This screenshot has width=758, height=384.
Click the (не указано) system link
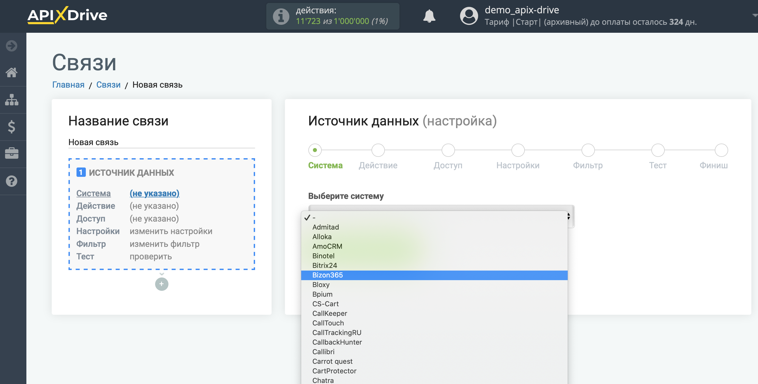pyautogui.click(x=155, y=193)
